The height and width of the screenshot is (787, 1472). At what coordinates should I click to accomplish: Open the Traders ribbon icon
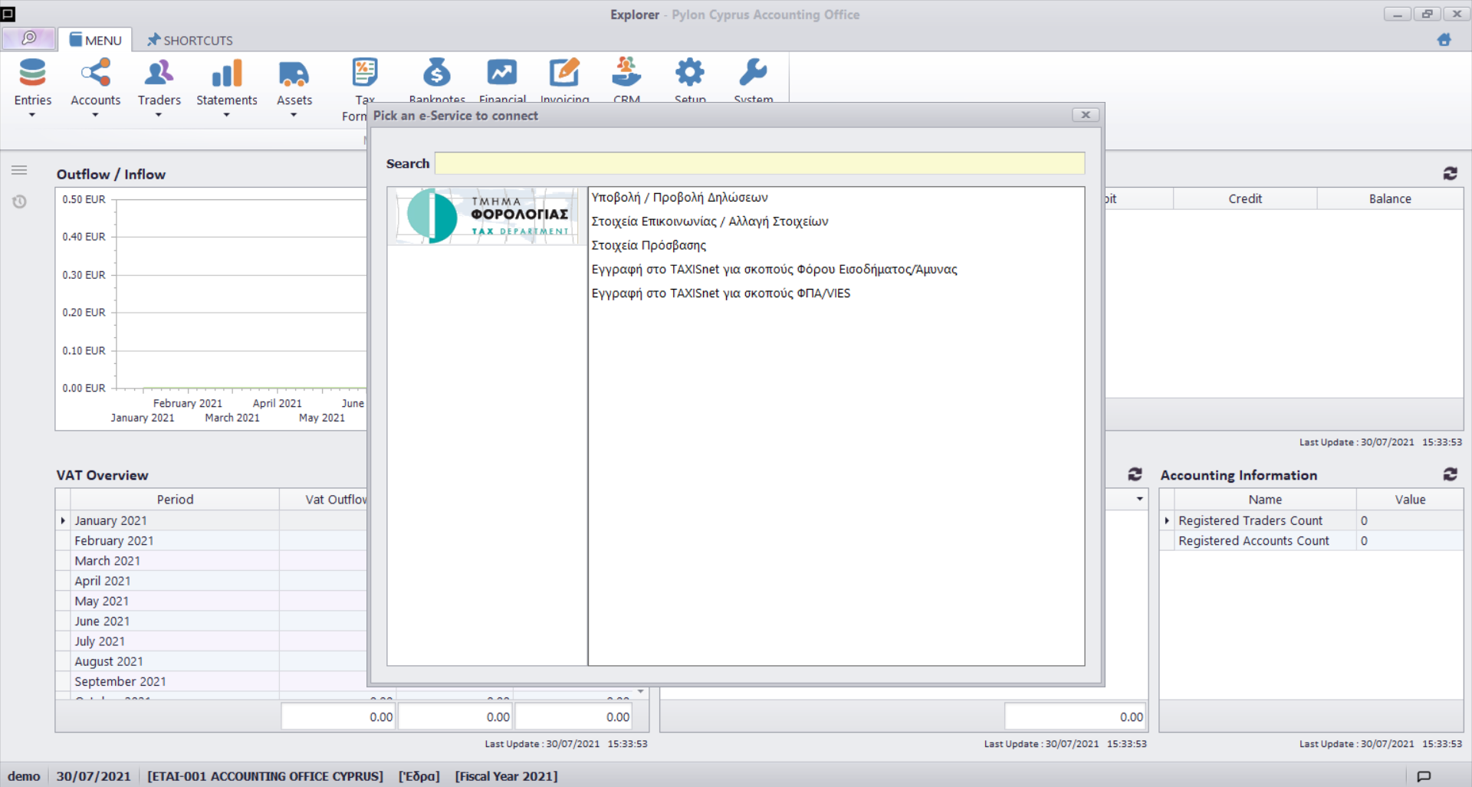(x=159, y=74)
